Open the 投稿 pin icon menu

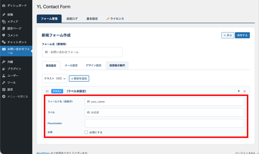pyautogui.click(x=4, y=15)
